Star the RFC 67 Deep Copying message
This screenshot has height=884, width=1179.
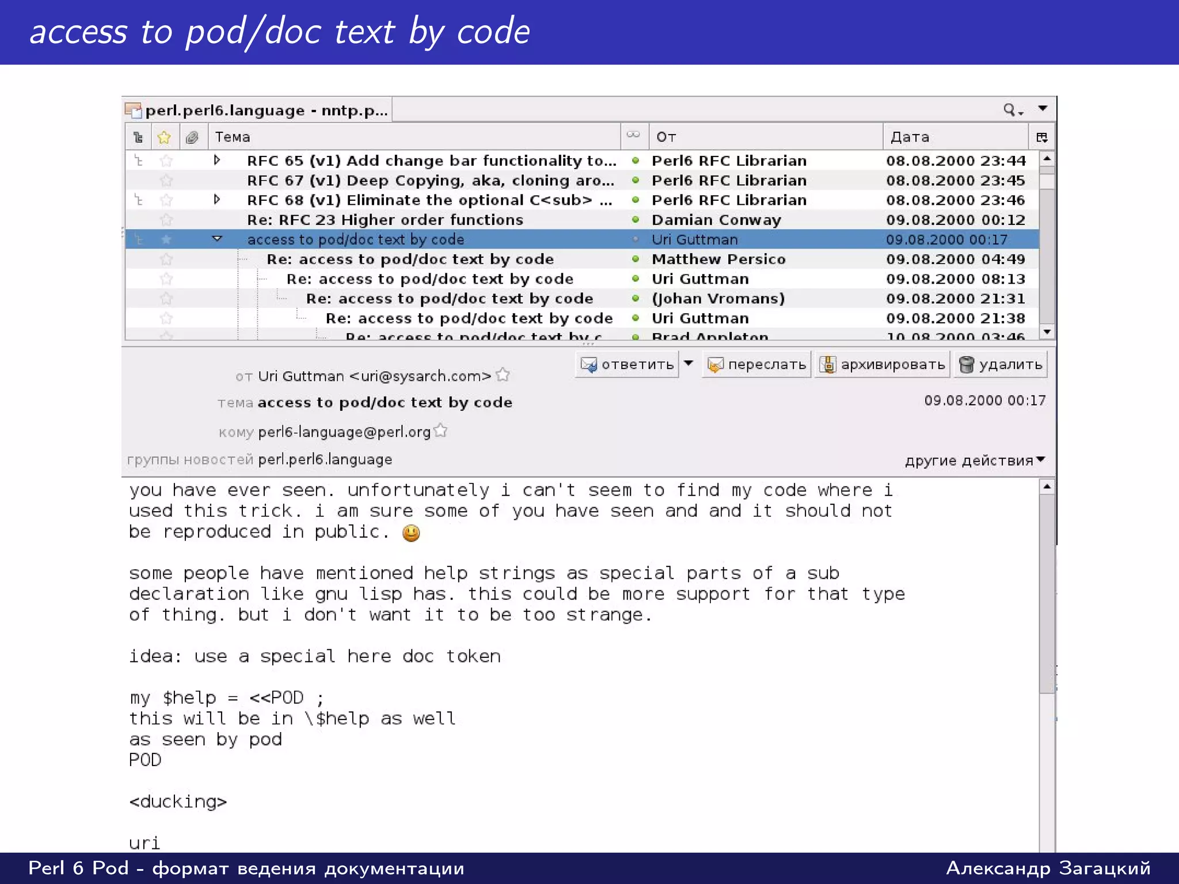[166, 180]
